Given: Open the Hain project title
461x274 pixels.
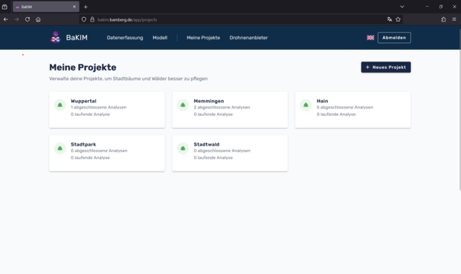Looking at the screenshot, I should point(322,101).
